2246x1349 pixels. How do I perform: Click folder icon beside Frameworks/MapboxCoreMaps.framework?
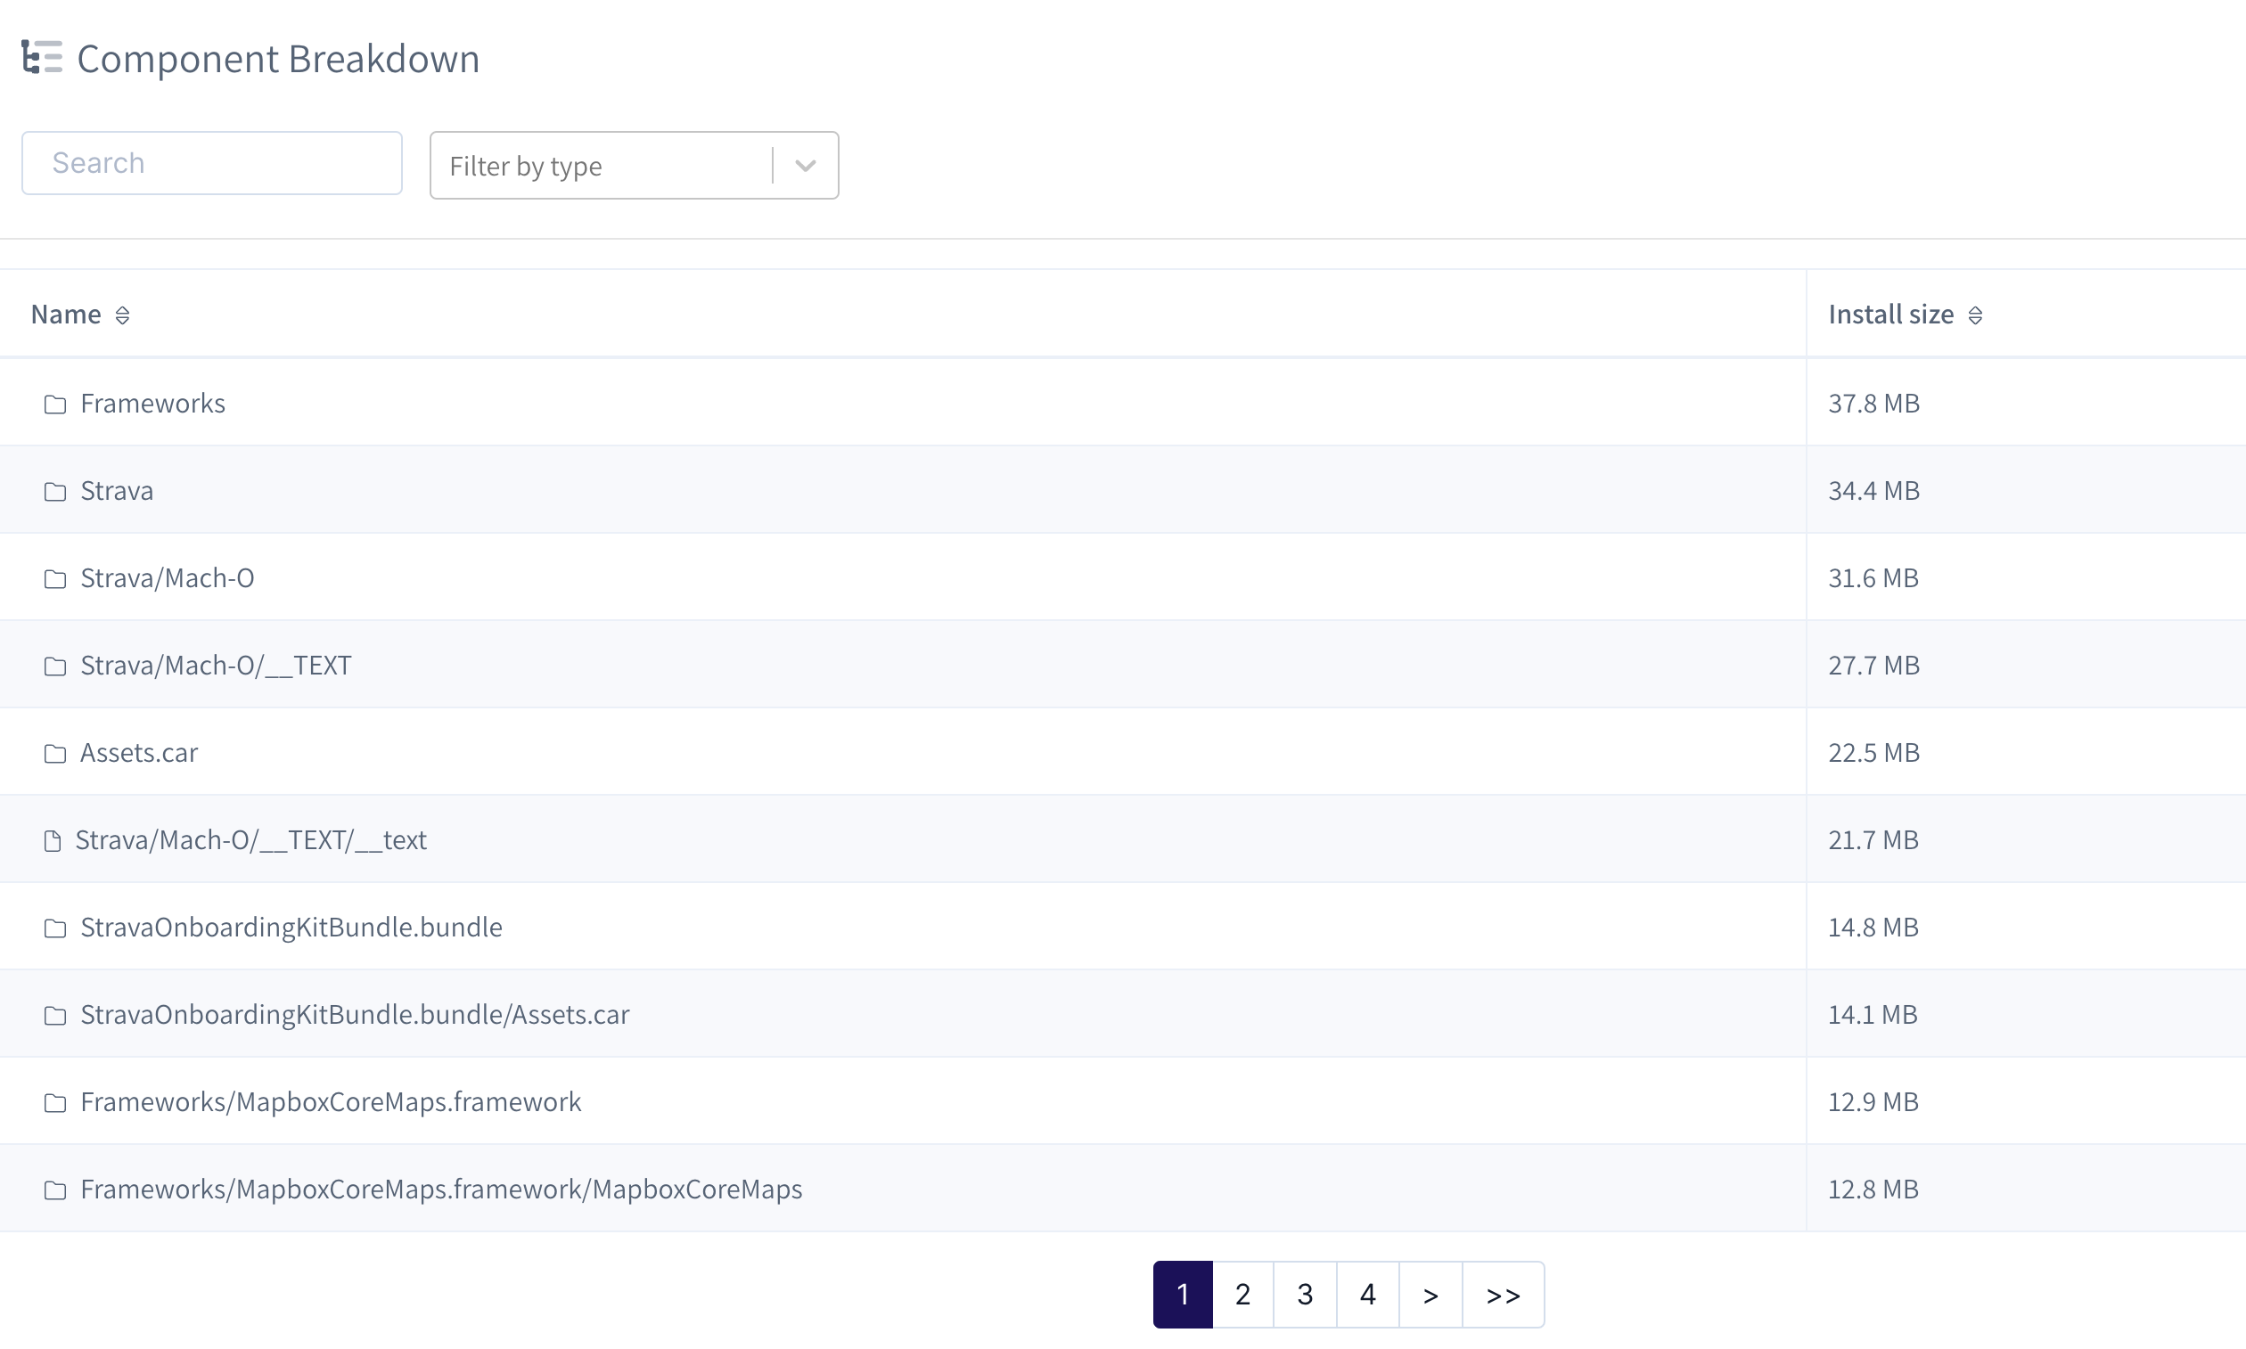pyautogui.click(x=55, y=1103)
